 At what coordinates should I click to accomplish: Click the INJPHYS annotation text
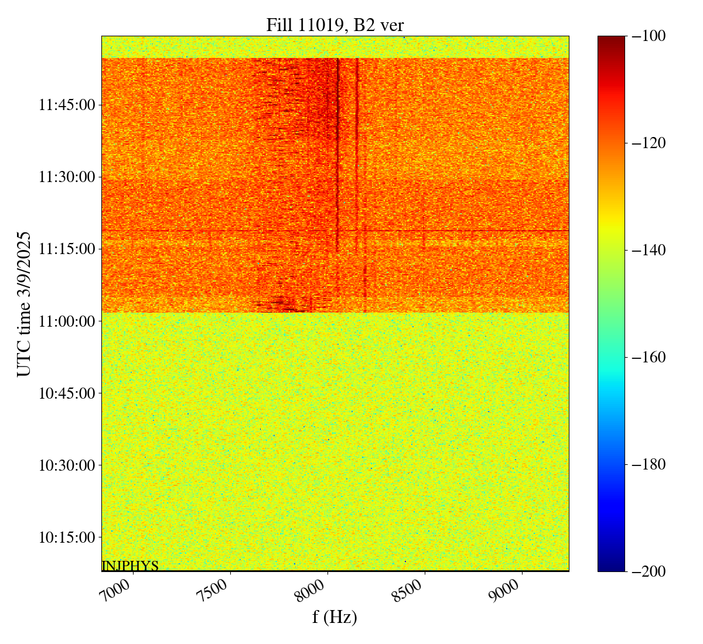[130, 566]
